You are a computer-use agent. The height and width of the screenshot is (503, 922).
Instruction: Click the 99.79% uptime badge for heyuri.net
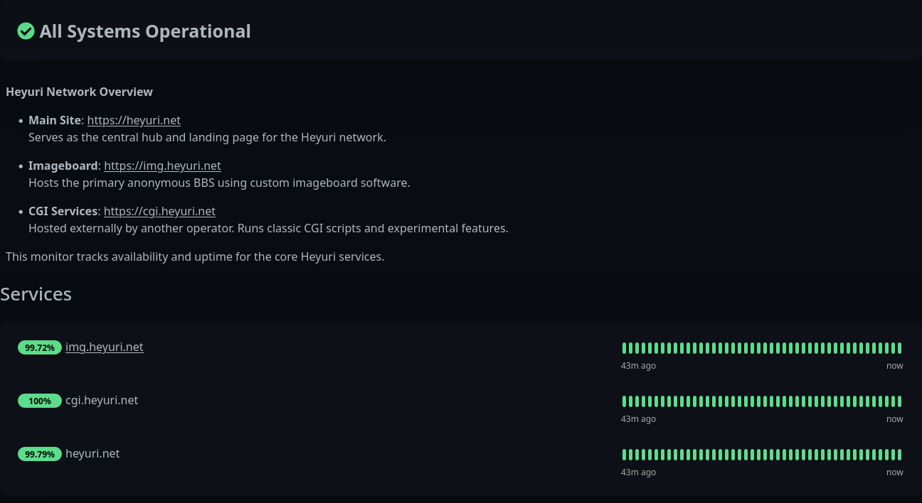(40, 454)
